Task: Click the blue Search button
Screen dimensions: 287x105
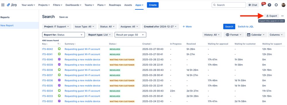Action: [x=229, y=27]
